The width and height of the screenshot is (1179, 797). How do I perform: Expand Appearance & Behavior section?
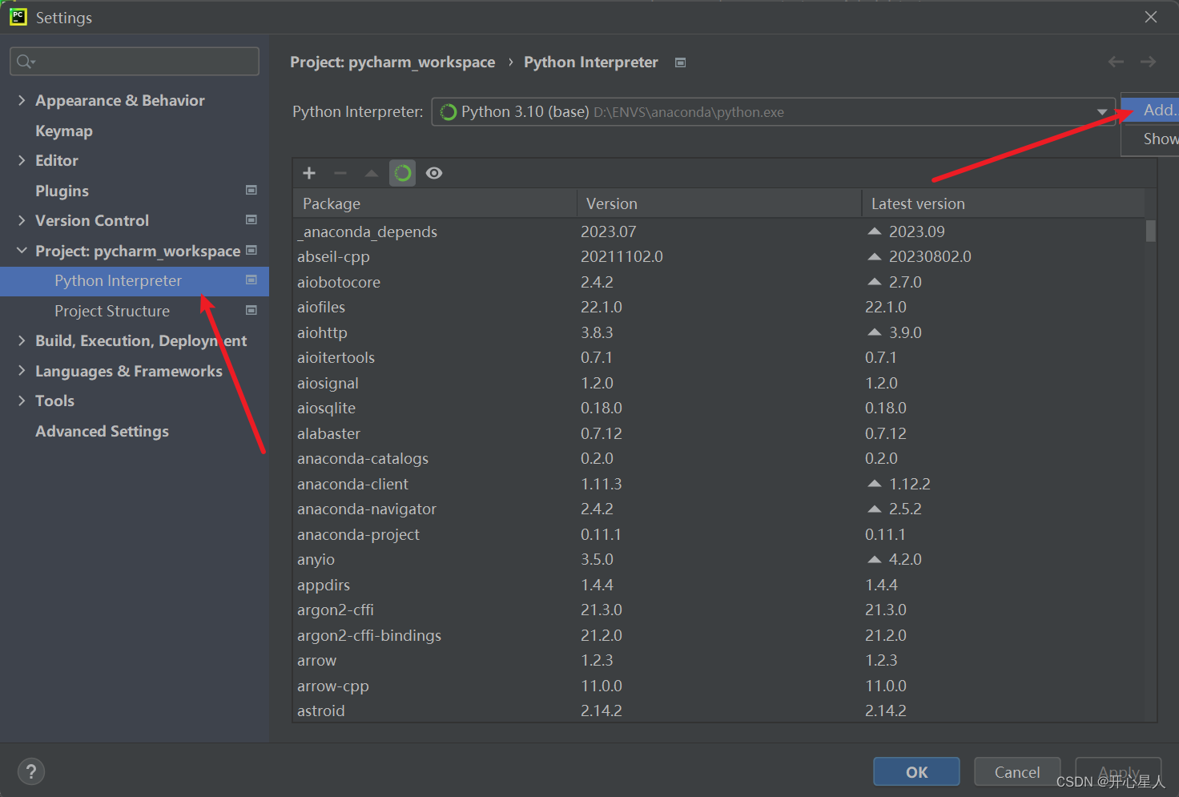pos(22,100)
